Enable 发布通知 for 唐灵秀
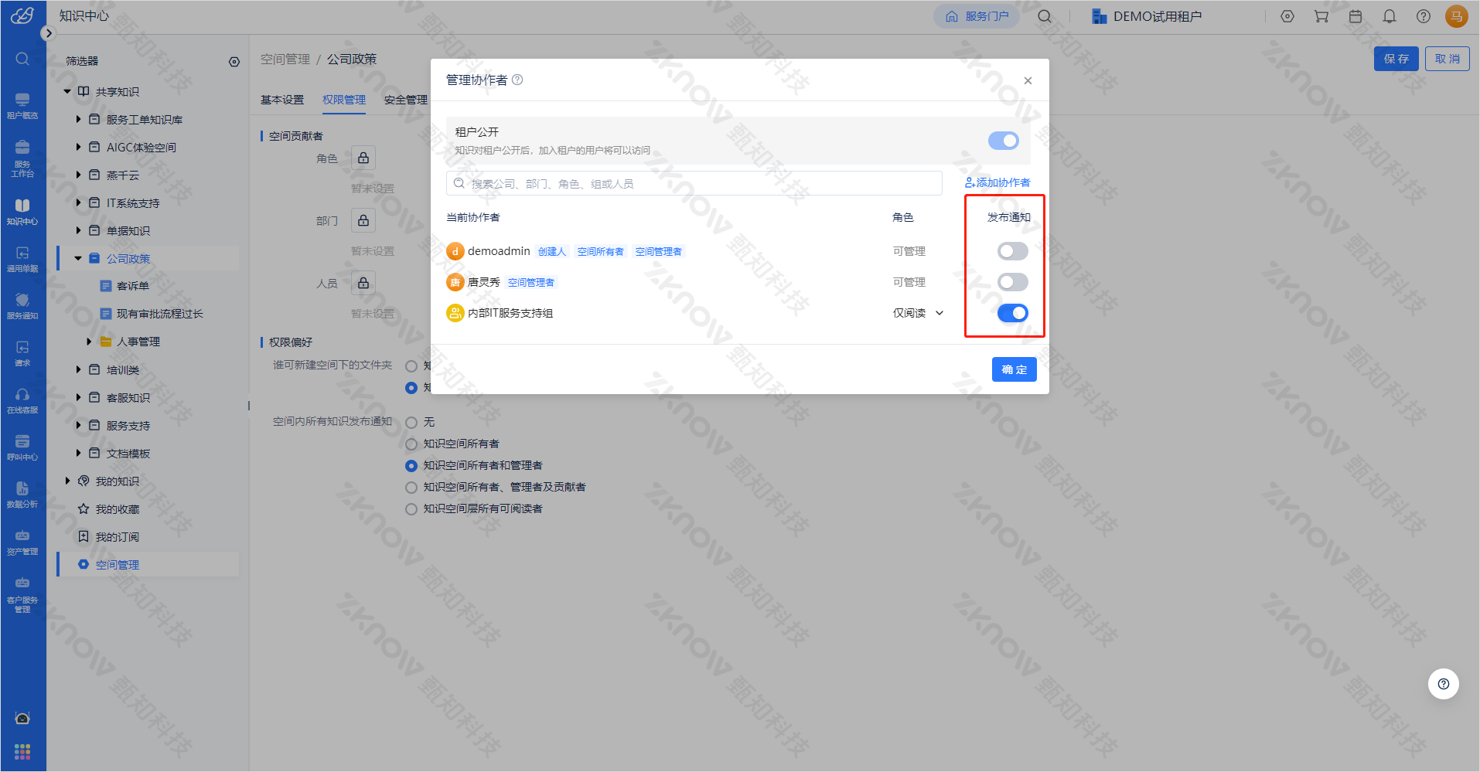Screen dimensions: 1480x772 [x=1013, y=282]
